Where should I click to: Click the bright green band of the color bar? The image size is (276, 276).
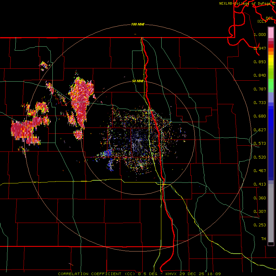click(271, 84)
